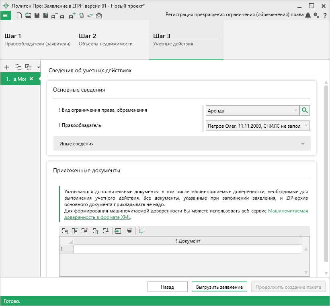330x306 pixels.
Task: Open the green hamburger main menu
Action: click(5, 15)
